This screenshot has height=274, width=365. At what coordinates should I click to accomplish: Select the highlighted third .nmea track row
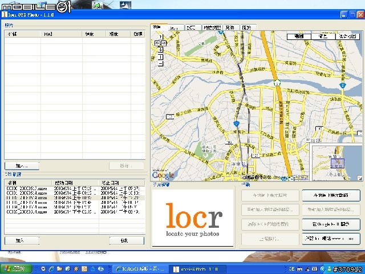coord(75,198)
